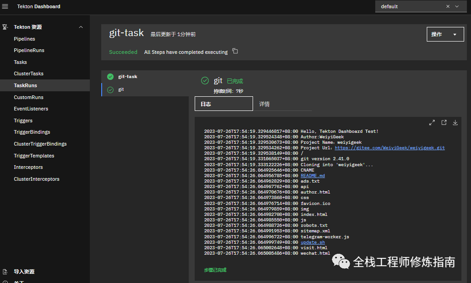Screen dimensions: 471x283
Task: Open the namespace combo box showing default
Action: coord(420,6)
